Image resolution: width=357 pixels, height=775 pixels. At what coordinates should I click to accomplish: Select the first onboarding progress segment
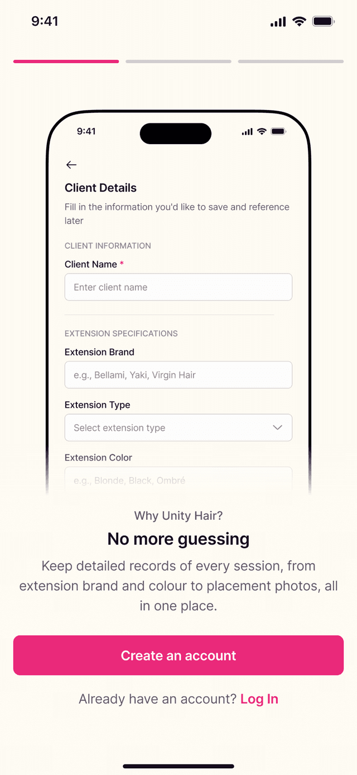(x=66, y=61)
